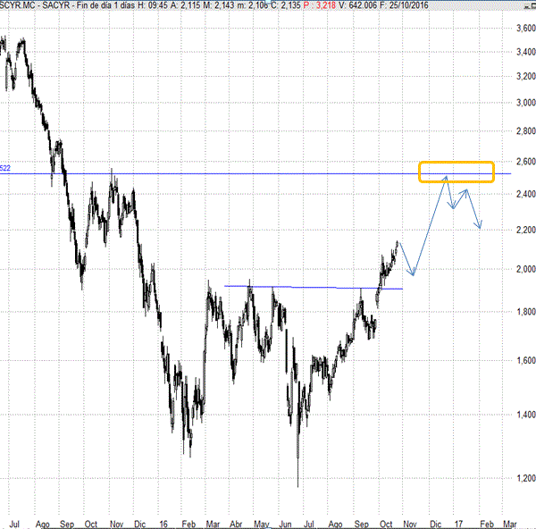This screenshot has width=536, height=529.
Task: Select the H: 09:45 time value
Action: (x=153, y=5)
